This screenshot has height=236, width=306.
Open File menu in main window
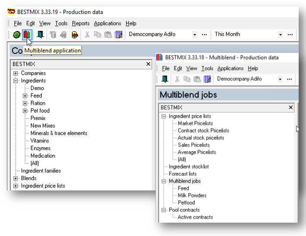[18, 23]
